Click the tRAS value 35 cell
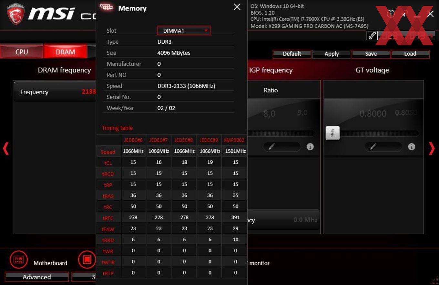Screen dimensions: 439x285 point(235,195)
